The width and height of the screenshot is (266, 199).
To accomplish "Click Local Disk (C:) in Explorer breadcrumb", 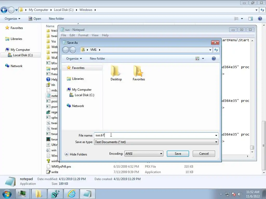I will (x=64, y=10).
